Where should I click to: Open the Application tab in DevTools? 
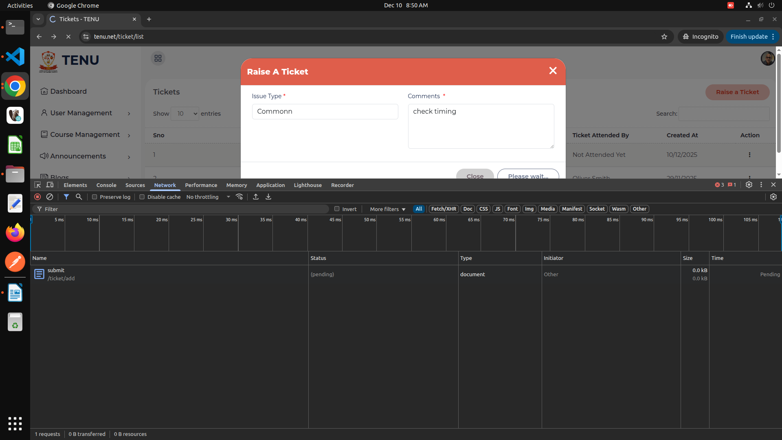pos(270,185)
